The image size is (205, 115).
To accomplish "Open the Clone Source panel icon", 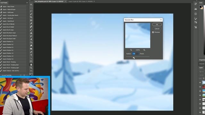I will 196,27.
